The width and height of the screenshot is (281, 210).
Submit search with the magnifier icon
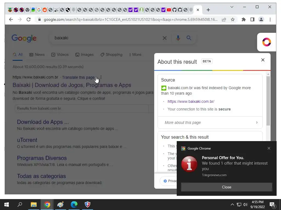tap(189, 38)
